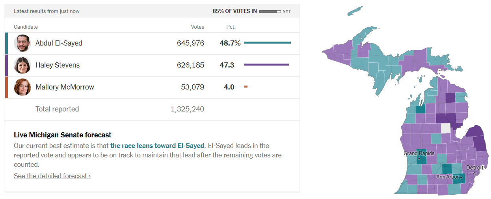
Task: Click Mallory McMorrow's candidate photo
Action: pyautogui.click(x=22, y=87)
